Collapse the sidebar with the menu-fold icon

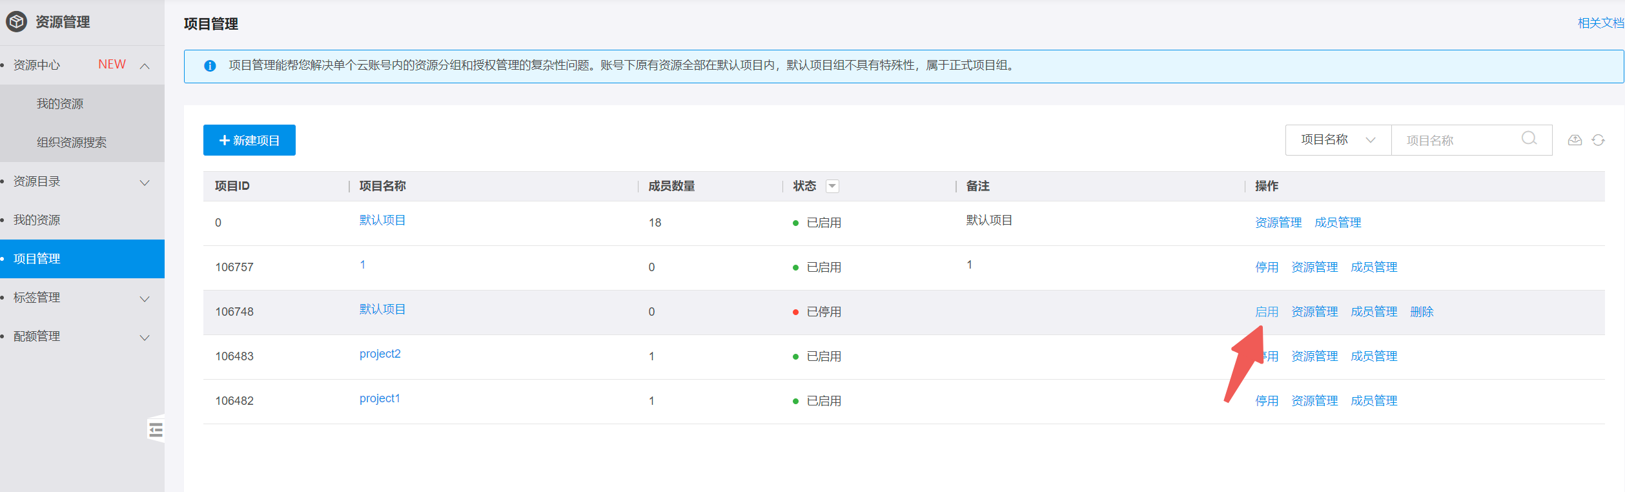click(156, 429)
